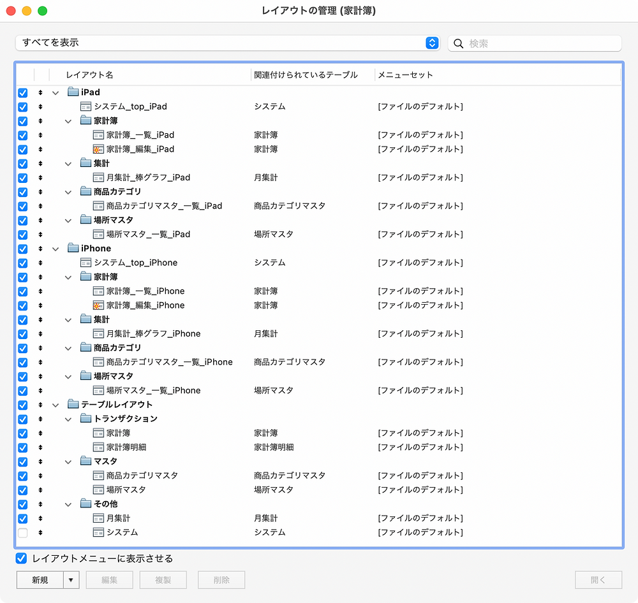Image resolution: width=638 pixels, height=603 pixels.
Task: Uncheck the checkbox for 家計簿_編集_iPad
Action: coord(23,150)
